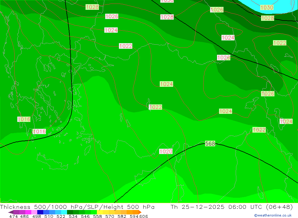Viewport: 298px width, 218px height.
Task: Click the '(06+48)' forecast hour text
Action: [280, 207]
